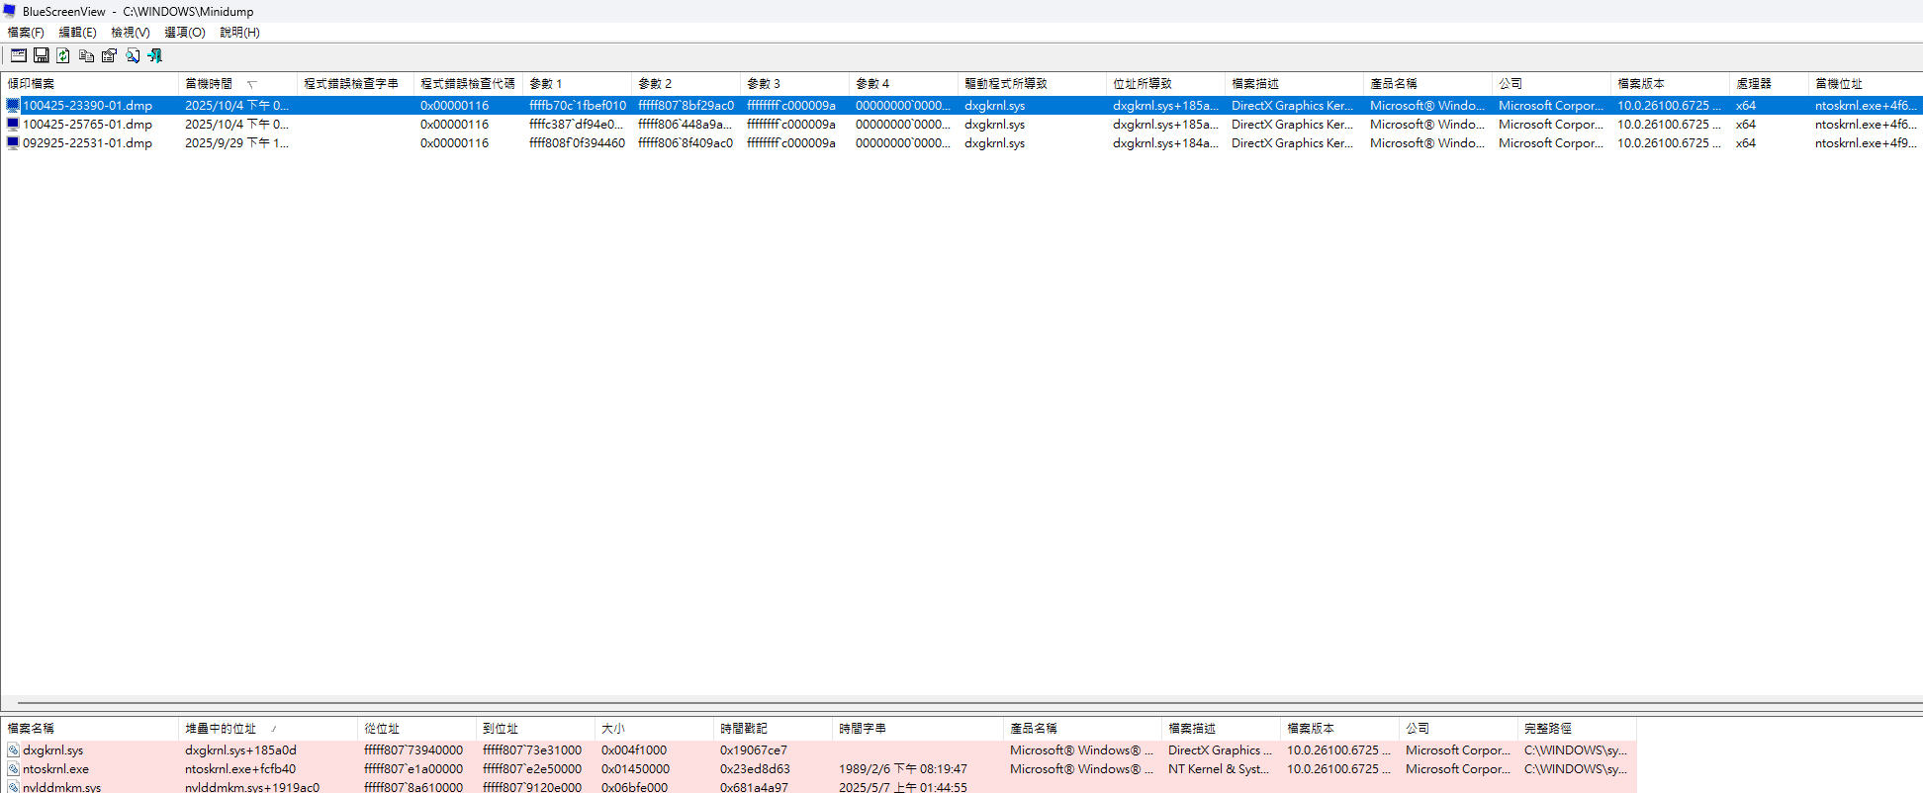Sort lower pane by 堆疊中的位址 header

(x=268, y=728)
